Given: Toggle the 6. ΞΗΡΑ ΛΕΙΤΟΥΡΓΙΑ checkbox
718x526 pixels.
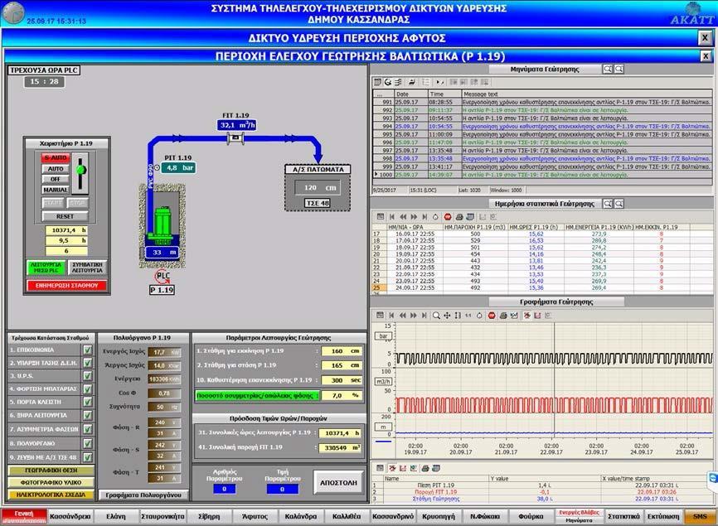Looking at the screenshot, I should coord(87,415).
